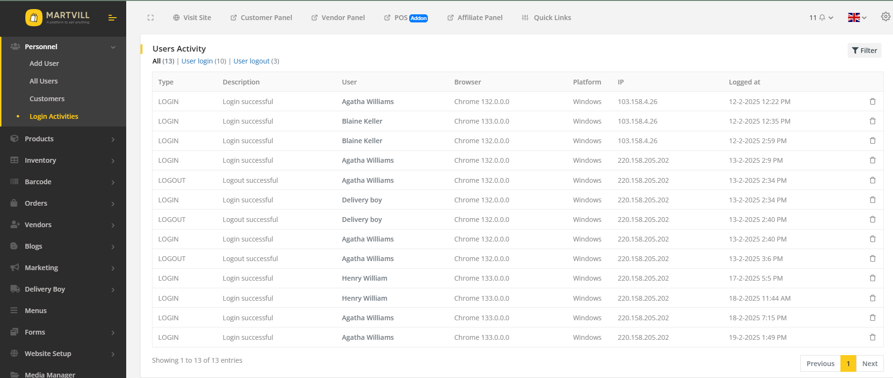This screenshot has height=378, width=893.
Task: Open the notifications bell dropdown
Action: [x=821, y=18]
